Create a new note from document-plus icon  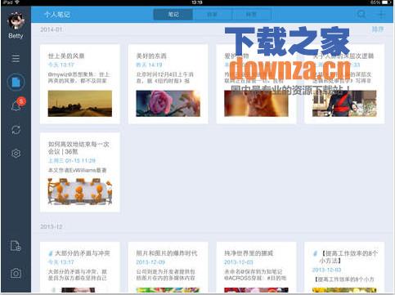point(16,246)
